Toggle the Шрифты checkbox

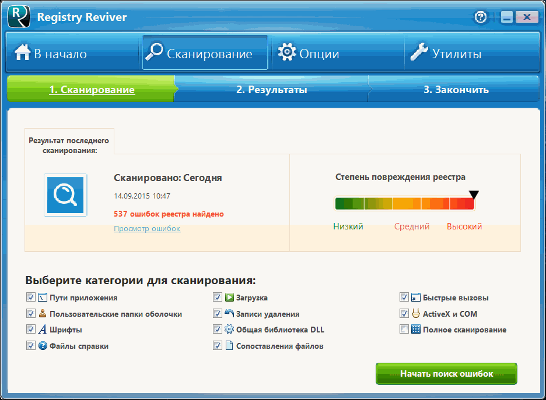click(x=31, y=329)
